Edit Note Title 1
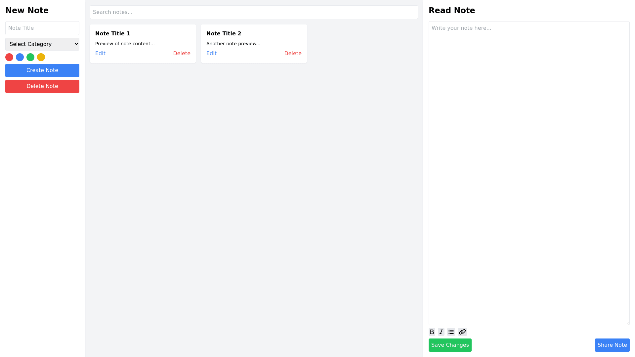The width and height of the screenshot is (635, 357). click(x=100, y=54)
